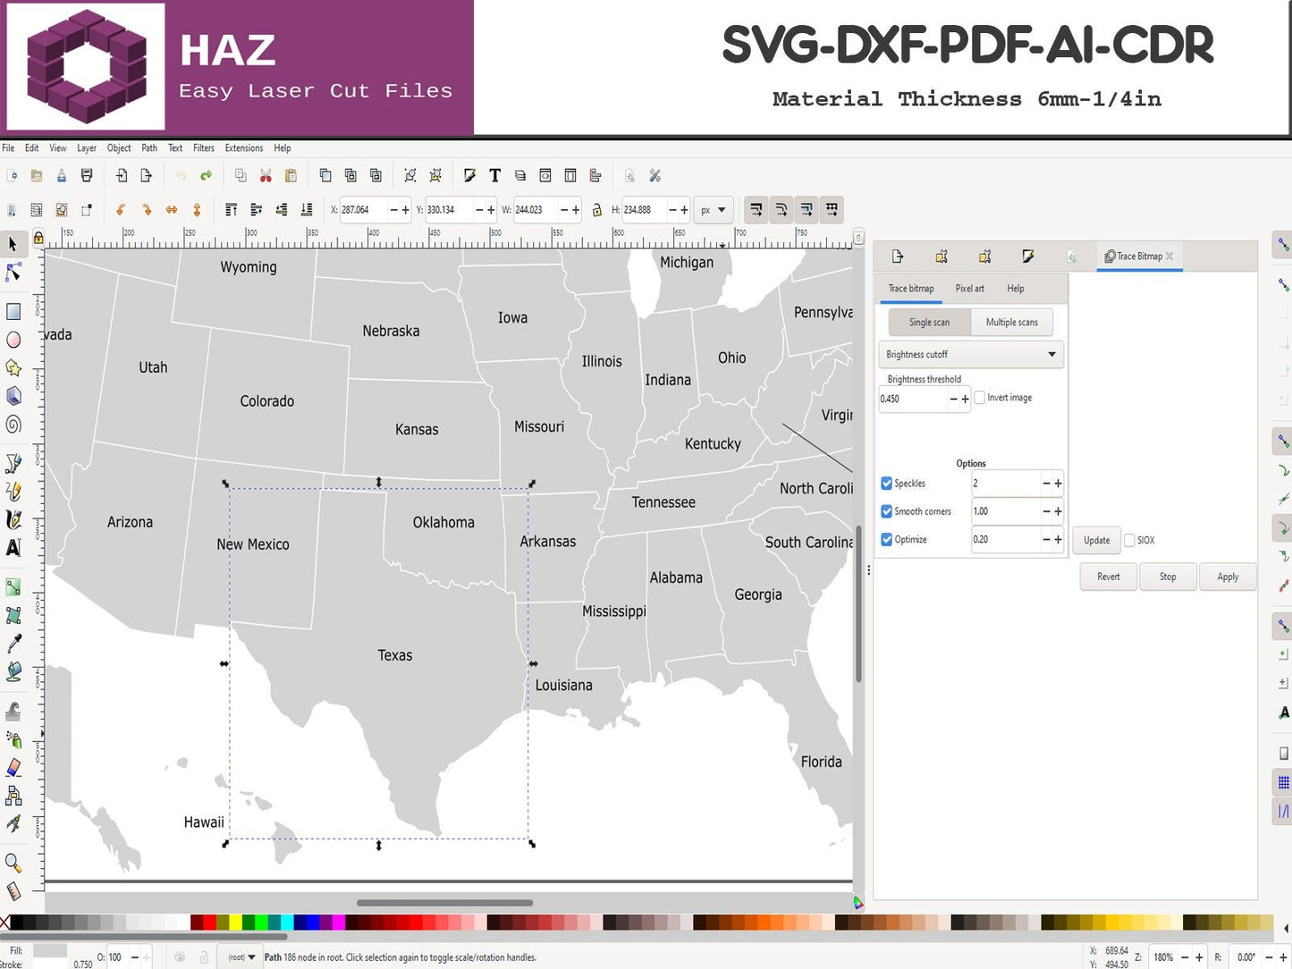Viewport: 1292px width, 969px height.
Task: Click the Zoom magnifier tool
Action: (13, 863)
